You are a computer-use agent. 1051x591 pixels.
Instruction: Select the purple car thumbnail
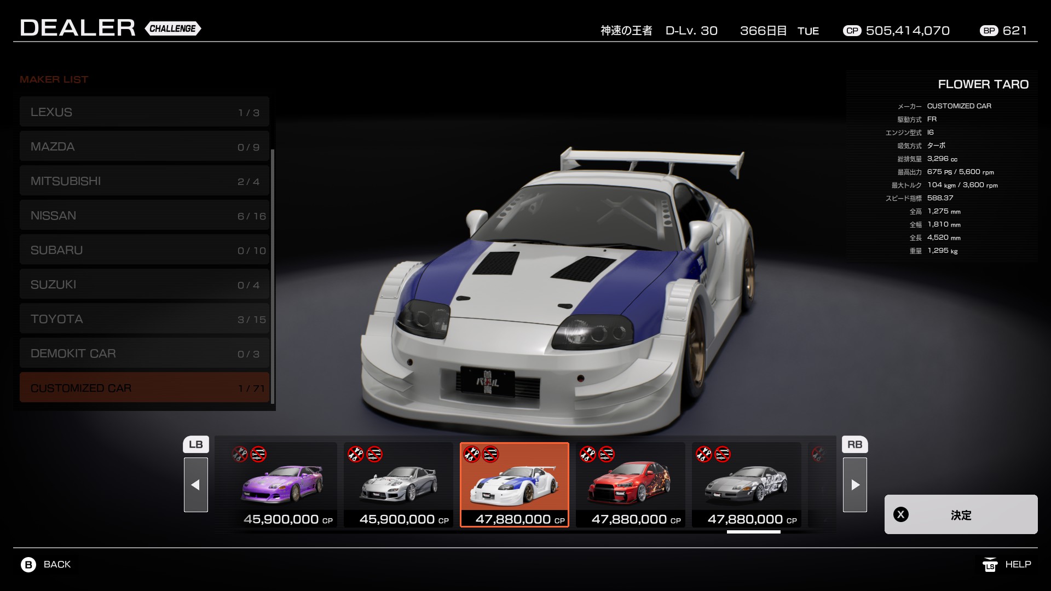click(282, 485)
